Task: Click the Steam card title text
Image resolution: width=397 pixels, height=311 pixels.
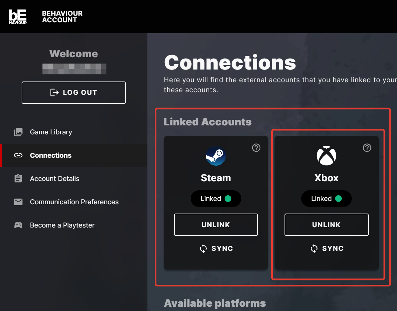Action: [x=216, y=178]
